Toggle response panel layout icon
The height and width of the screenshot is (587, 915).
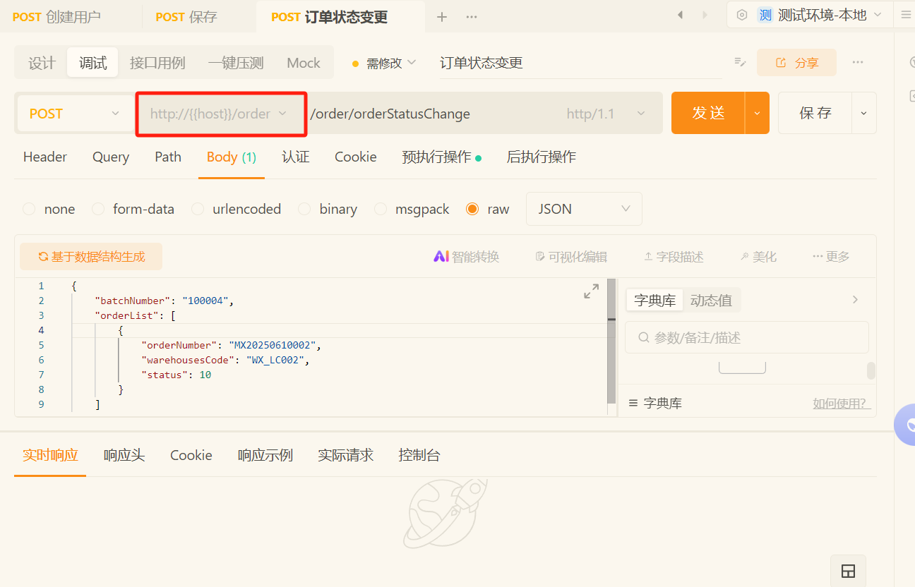[849, 571]
